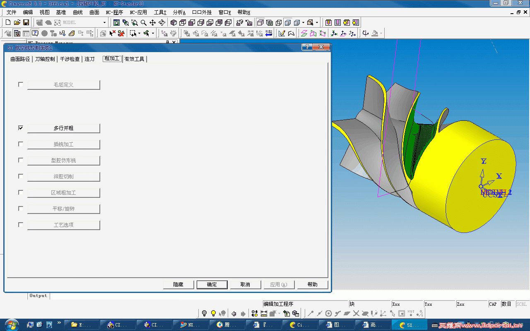Switch to the 刀轴控制 tab

click(x=45, y=59)
